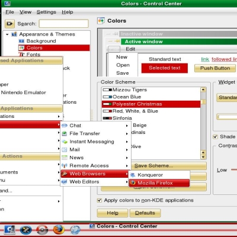Image resolution: width=237 pixels, height=237 pixels.
Task: Select the Background item icon in tree
Action: click(x=21, y=41)
